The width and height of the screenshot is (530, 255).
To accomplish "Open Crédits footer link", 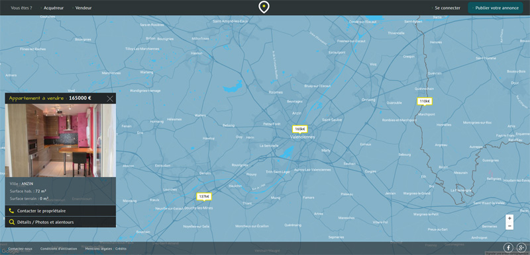I will click(x=121, y=248).
